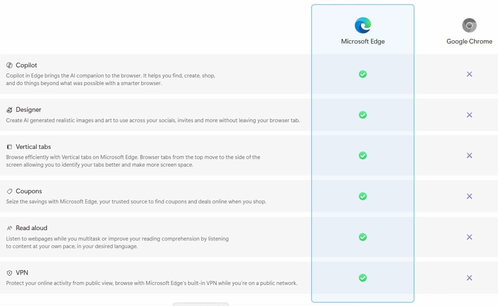Click the Vertical tabs icon
Viewport: 498px width, 306px height.
click(9, 147)
